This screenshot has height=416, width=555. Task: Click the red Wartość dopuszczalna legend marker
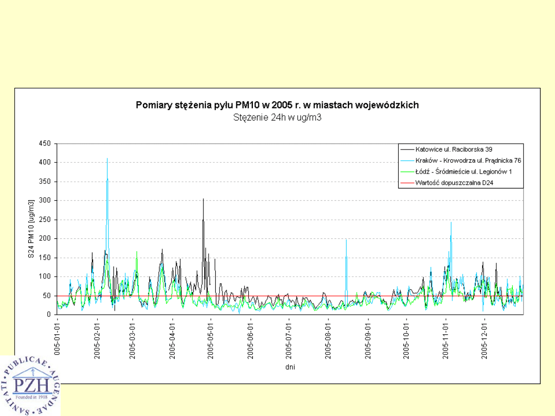[x=407, y=183]
